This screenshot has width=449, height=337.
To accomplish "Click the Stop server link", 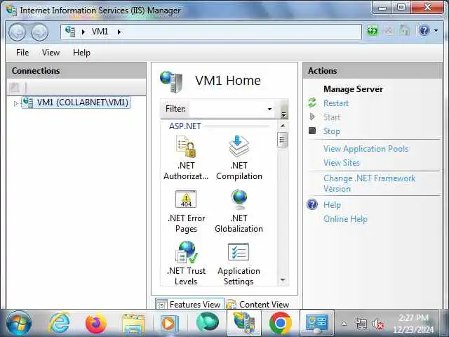I will pos(332,131).
